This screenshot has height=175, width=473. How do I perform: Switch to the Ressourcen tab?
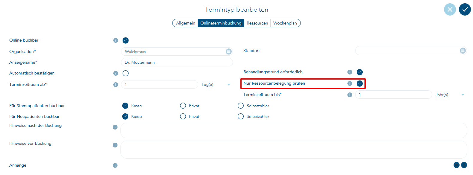tap(257, 23)
